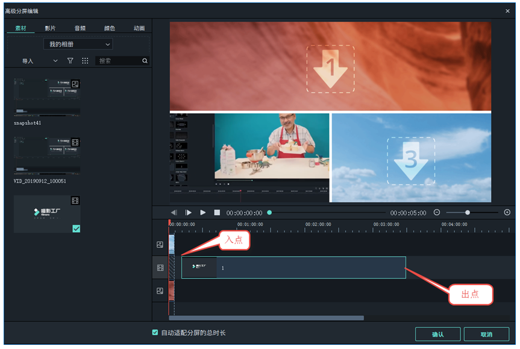Screen dimensions: 520x349
Task: Click film icon on 喵影工厂 thumbnail
Action: (75, 201)
